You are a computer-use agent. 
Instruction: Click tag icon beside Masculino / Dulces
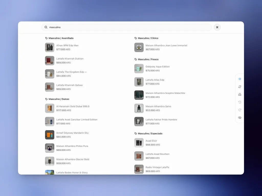[47, 99]
